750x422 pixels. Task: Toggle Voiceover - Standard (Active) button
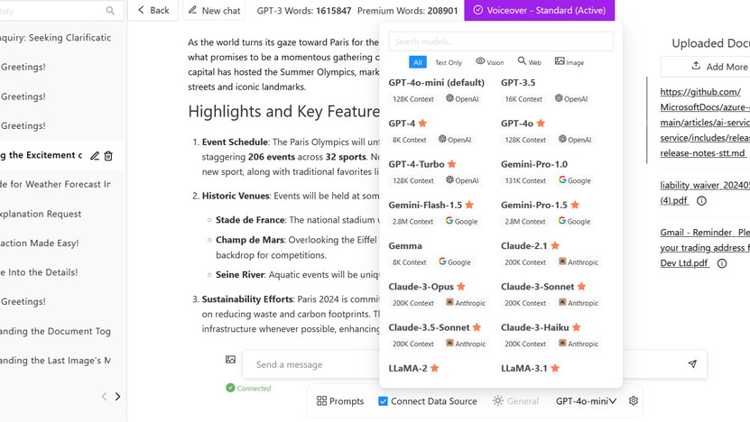pyautogui.click(x=539, y=11)
